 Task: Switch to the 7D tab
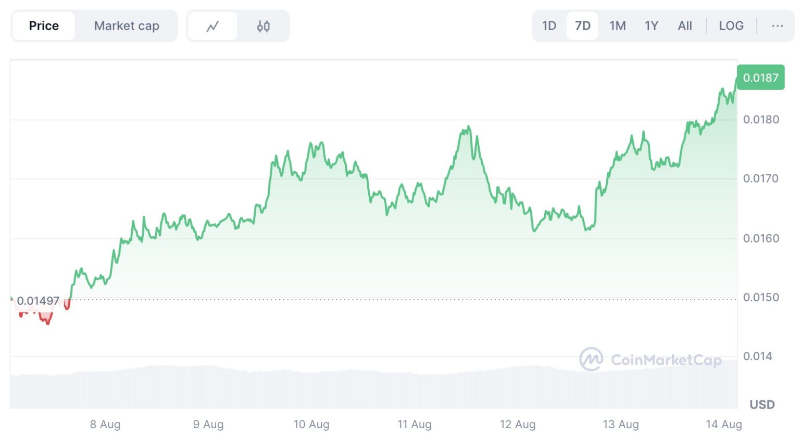pyautogui.click(x=582, y=25)
